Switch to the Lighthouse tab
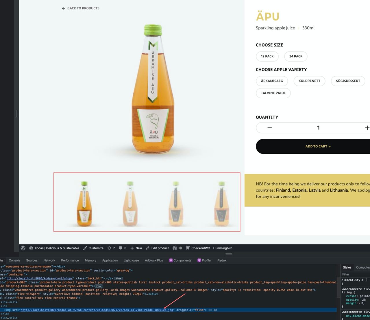Screen dimensions: 370x320 pyautogui.click(x=131, y=260)
